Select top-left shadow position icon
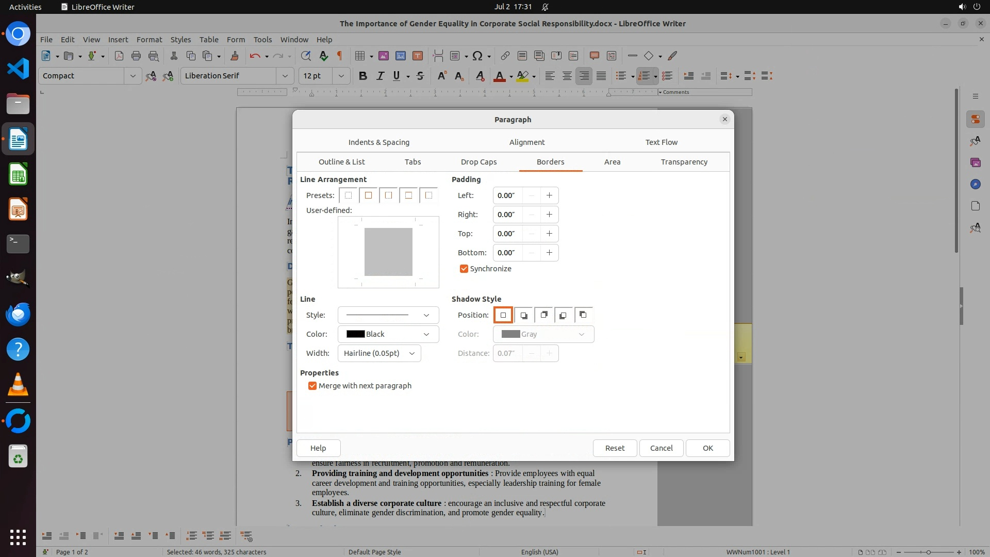 click(x=583, y=315)
